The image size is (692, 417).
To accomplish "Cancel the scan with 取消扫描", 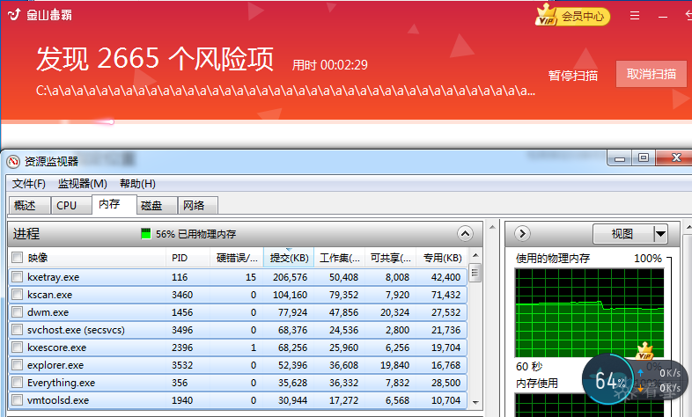I will pyautogui.click(x=651, y=74).
